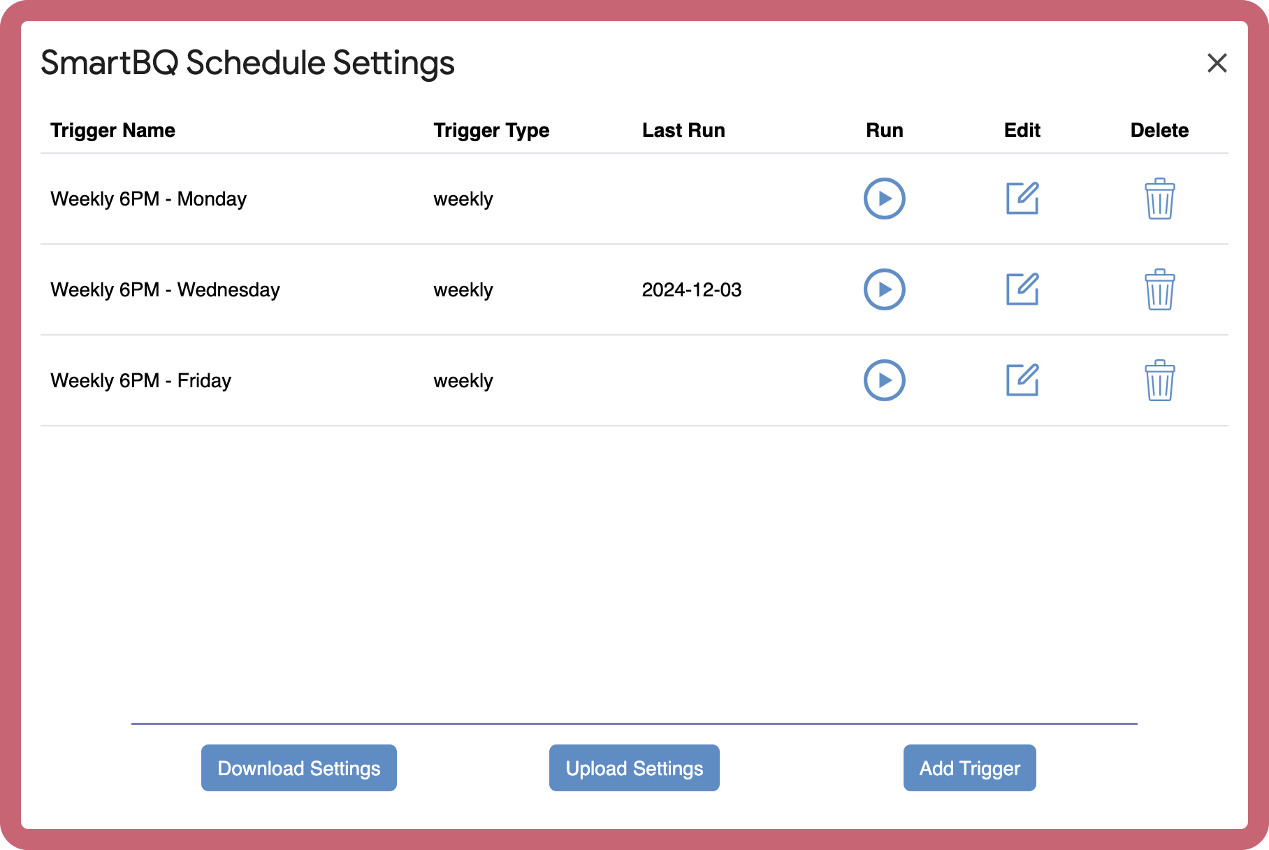Run the Weekly 6PM - Monday trigger

click(x=884, y=199)
